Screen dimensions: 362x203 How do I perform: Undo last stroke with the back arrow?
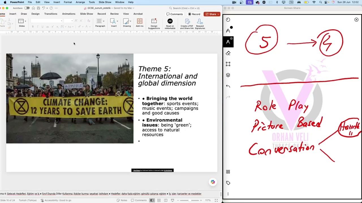point(228,86)
